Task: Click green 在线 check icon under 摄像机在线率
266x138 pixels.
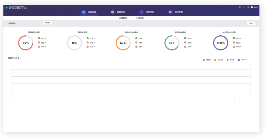Action: (39, 38)
